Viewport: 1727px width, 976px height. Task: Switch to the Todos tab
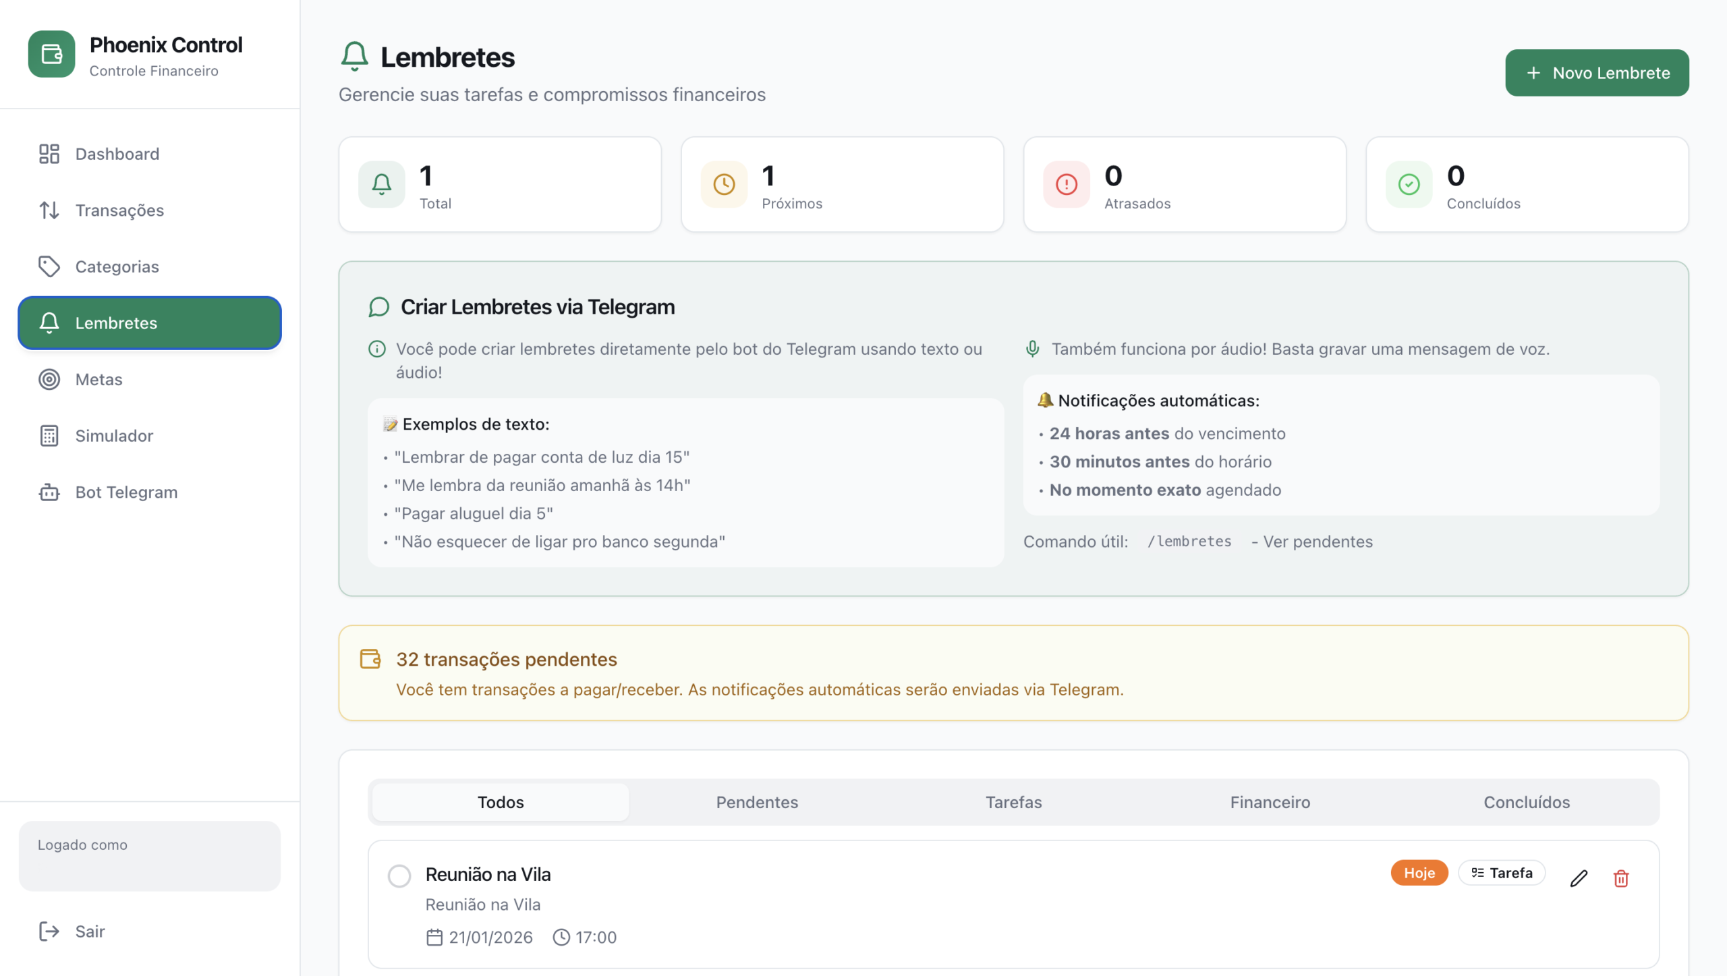pyautogui.click(x=501, y=802)
